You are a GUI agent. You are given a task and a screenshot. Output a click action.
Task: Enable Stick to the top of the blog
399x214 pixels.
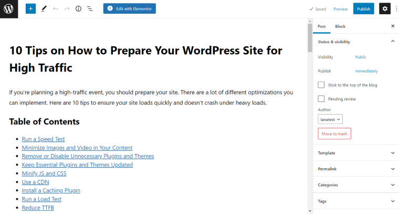(321, 85)
